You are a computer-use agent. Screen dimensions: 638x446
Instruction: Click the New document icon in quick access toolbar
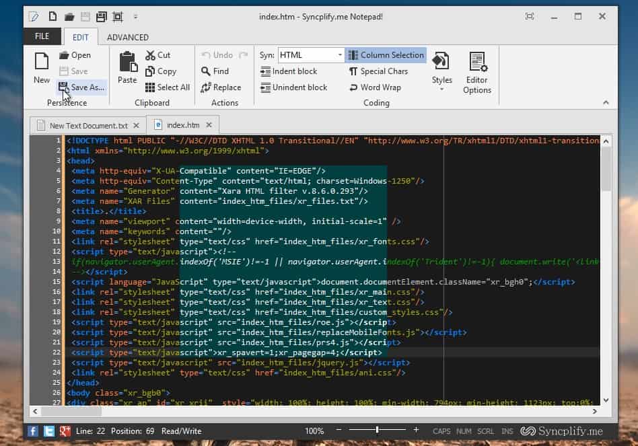coord(52,17)
